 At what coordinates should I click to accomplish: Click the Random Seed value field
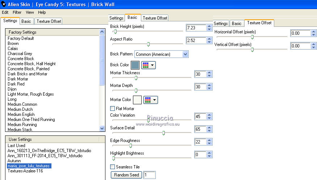pos(149,175)
